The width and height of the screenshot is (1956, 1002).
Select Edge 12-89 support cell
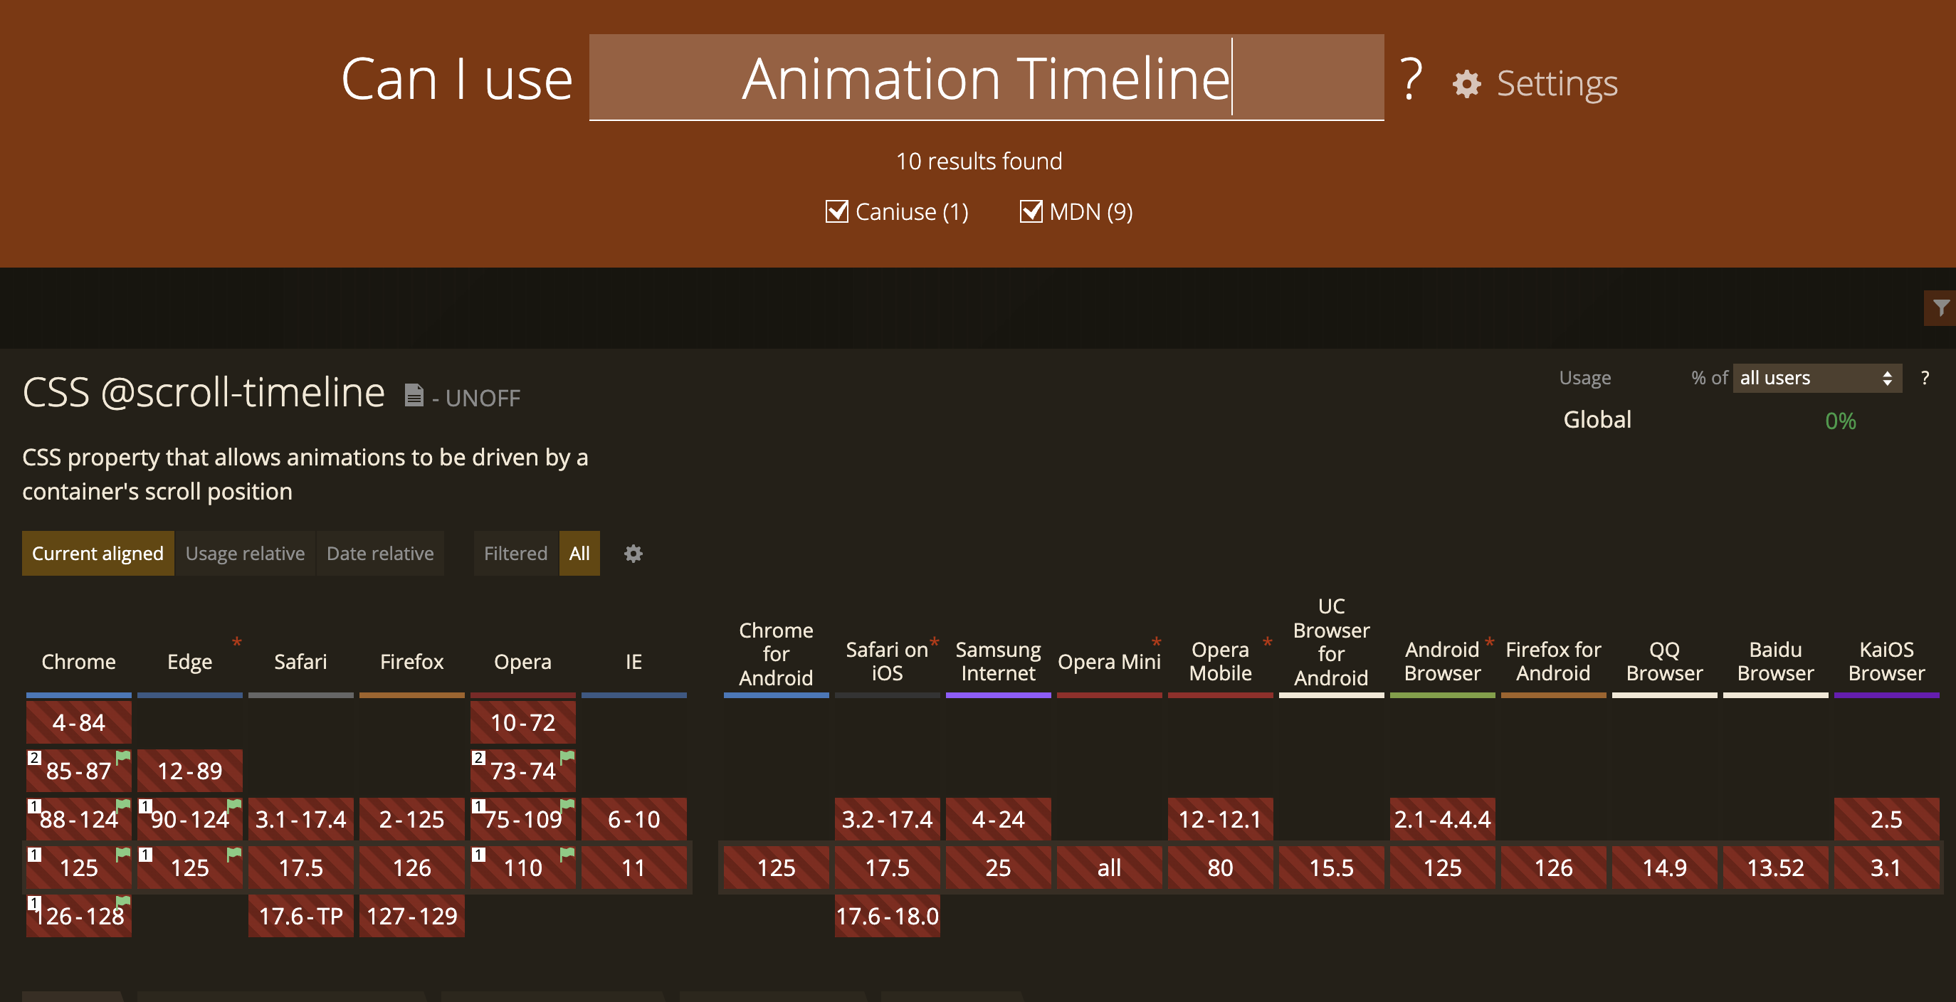(190, 771)
